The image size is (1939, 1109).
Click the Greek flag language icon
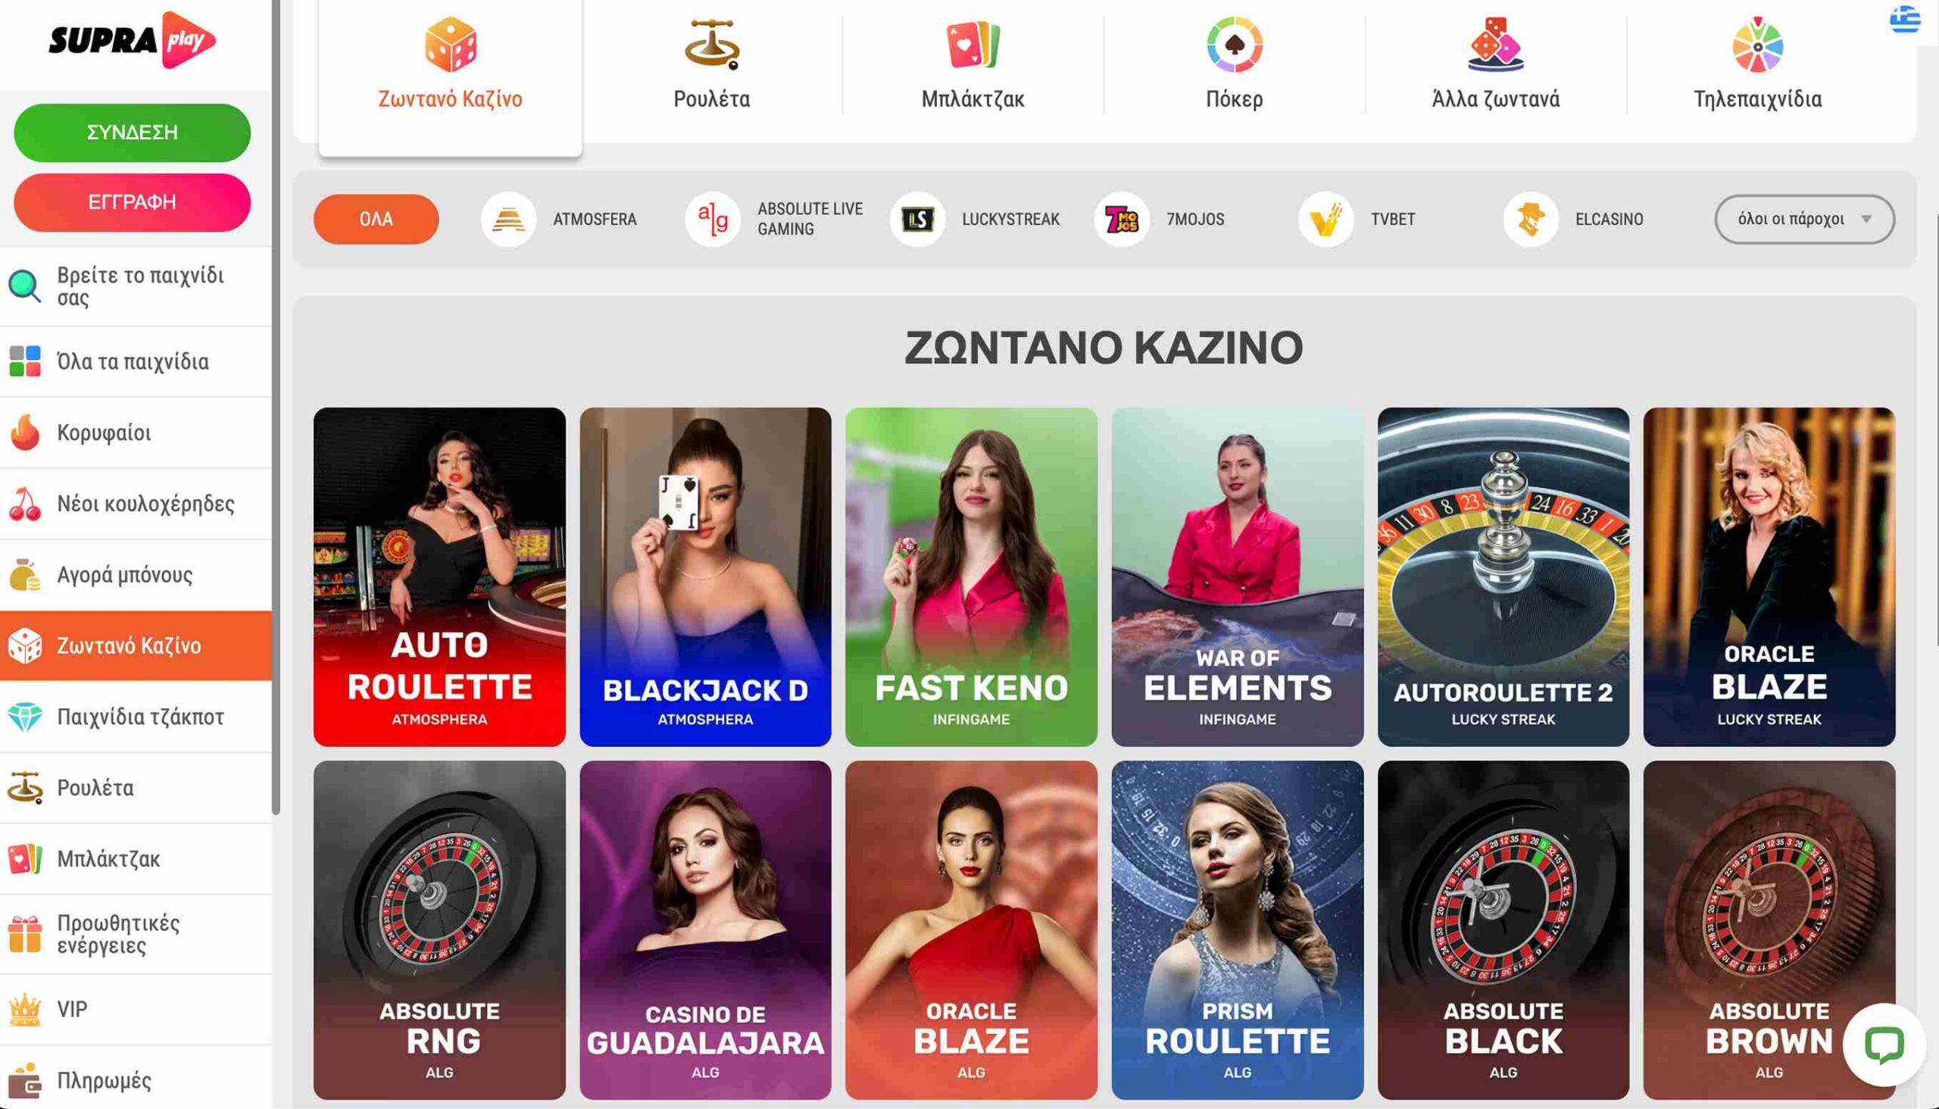pyautogui.click(x=1905, y=19)
